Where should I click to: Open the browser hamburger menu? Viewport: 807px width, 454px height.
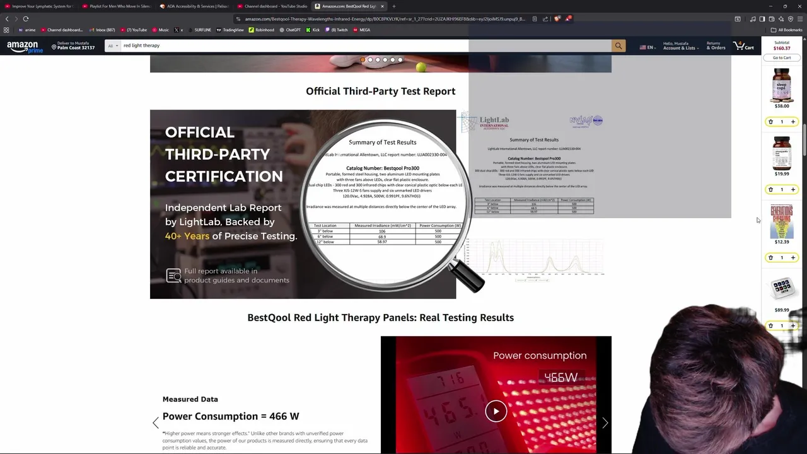click(x=800, y=19)
